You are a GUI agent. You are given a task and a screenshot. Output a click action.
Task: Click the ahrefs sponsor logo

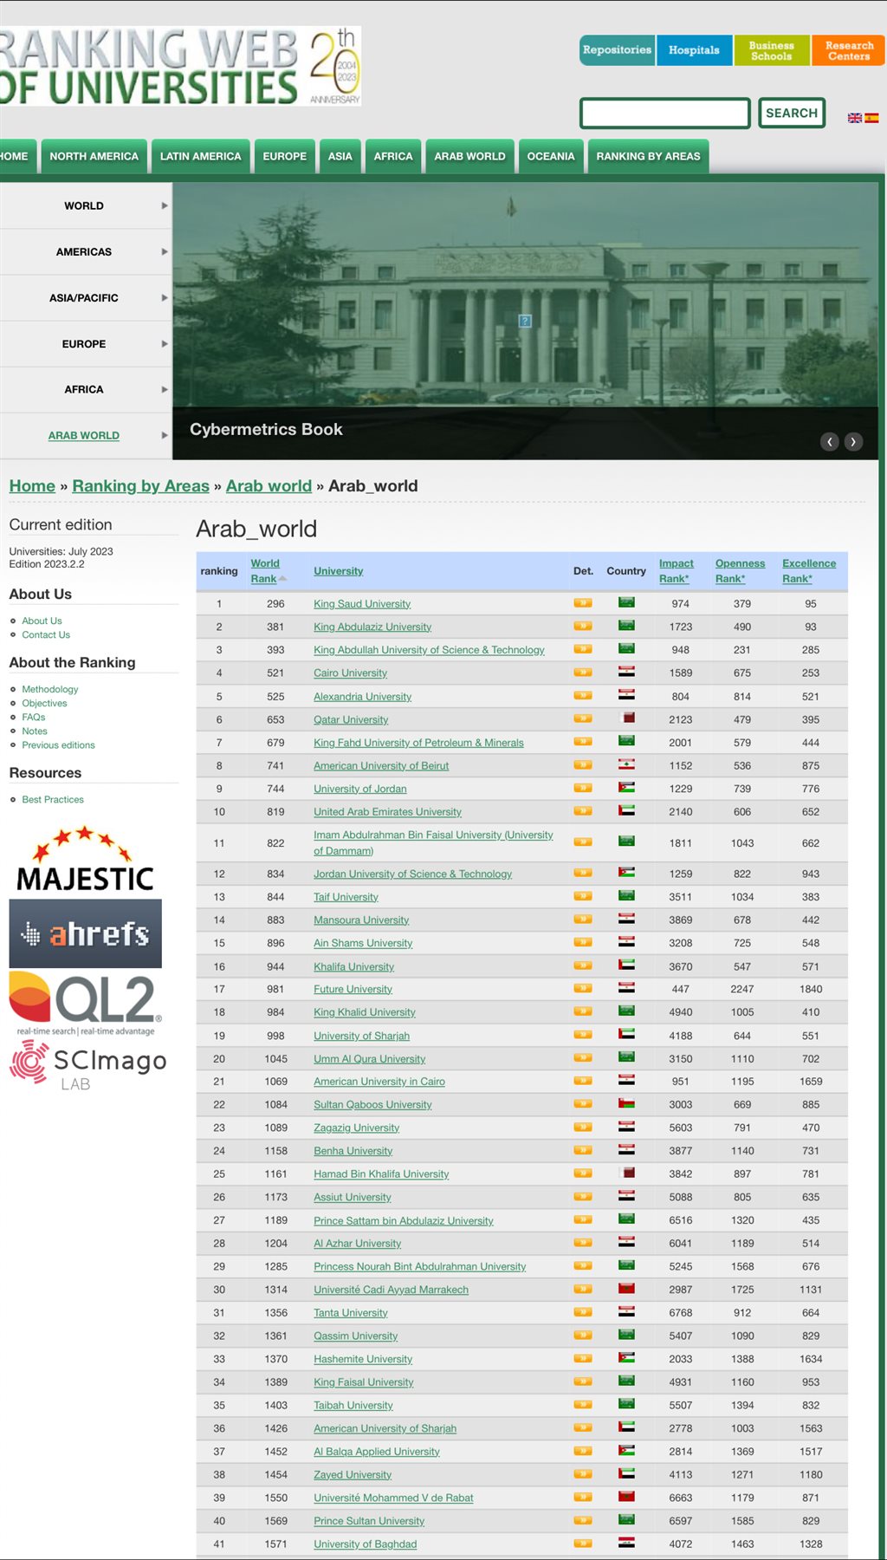point(85,933)
